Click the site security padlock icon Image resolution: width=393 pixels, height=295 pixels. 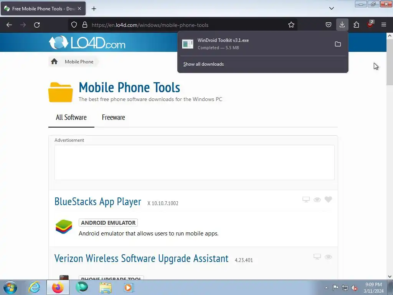85,25
